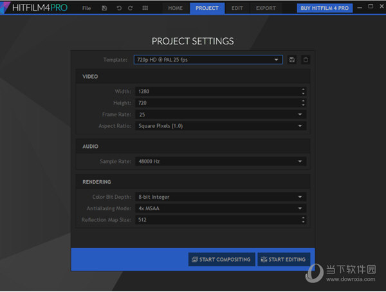Click the Start Compositing button
This screenshot has height=292, width=386.
coord(221,259)
